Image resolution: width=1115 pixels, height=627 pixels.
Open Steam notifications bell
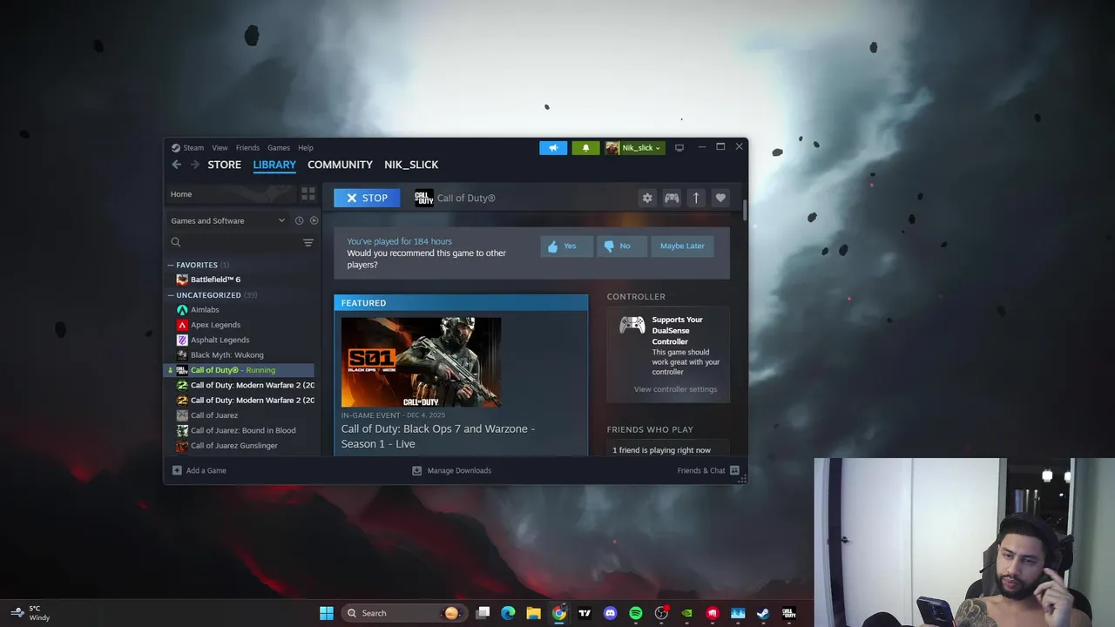point(585,148)
